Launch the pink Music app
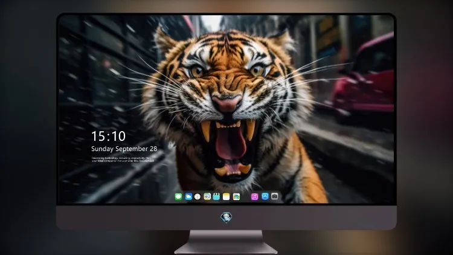This screenshot has width=453, height=255. [x=254, y=196]
